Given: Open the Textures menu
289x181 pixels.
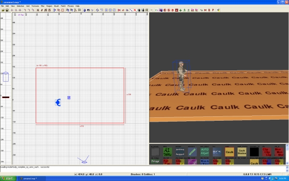Looking at the screenshot, I should (x=35, y=6).
